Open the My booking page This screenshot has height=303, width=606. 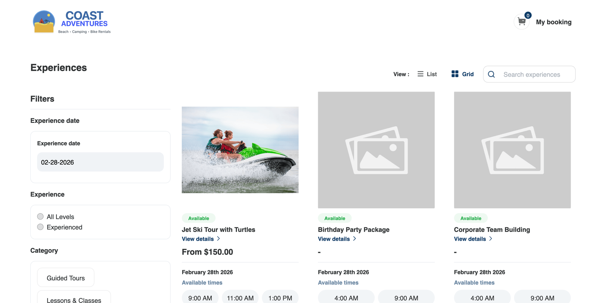(x=554, y=22)
